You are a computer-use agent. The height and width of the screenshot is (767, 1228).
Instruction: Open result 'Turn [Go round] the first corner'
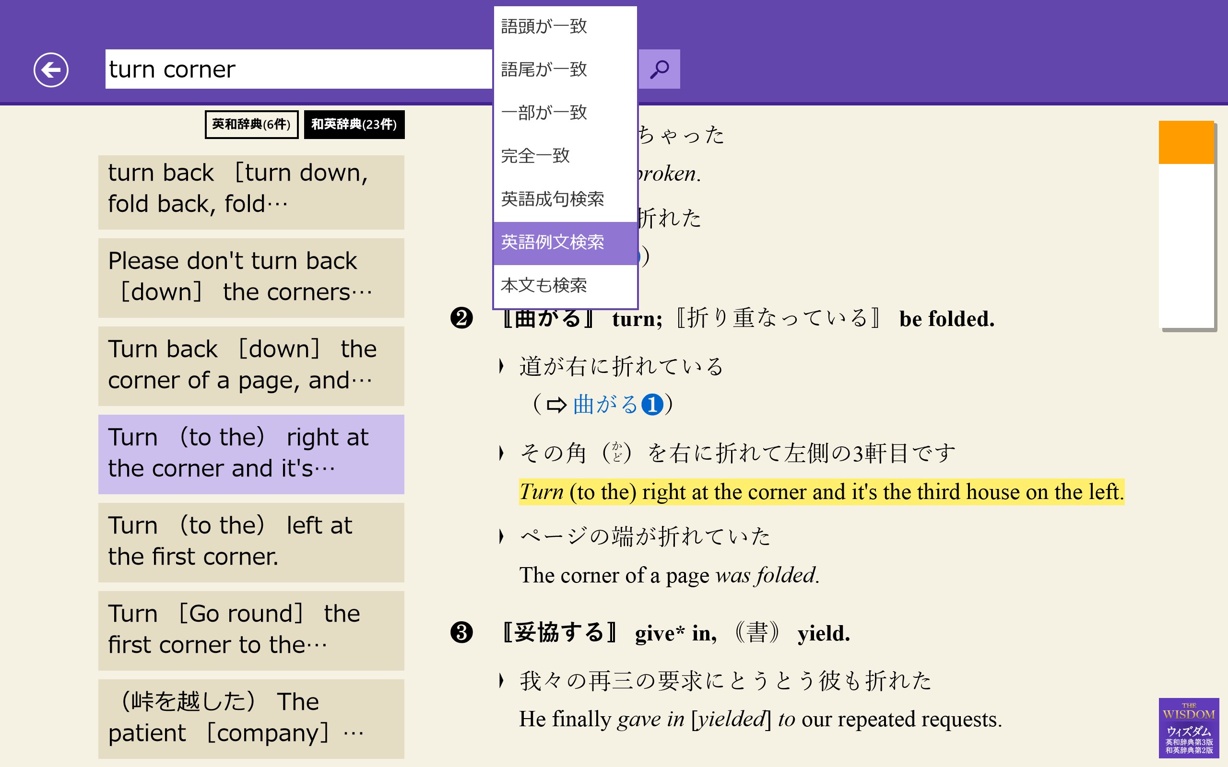251,630
